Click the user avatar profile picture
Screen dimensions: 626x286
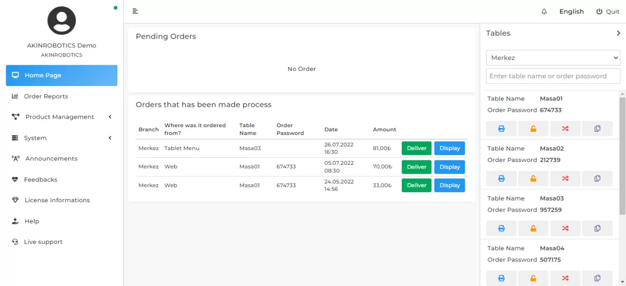click(x=62, y=21)
